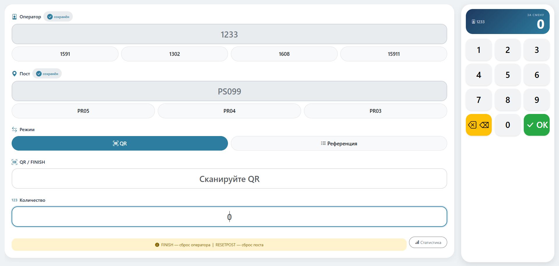The height and width of the screenshot is (266, 559).
Task: Click the yellow backspace key on keypad
Action: [x=479, y=125]
